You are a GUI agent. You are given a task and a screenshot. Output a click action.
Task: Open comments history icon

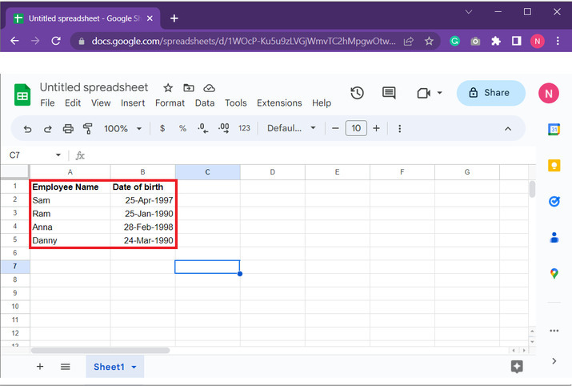[x=389, y=93]
